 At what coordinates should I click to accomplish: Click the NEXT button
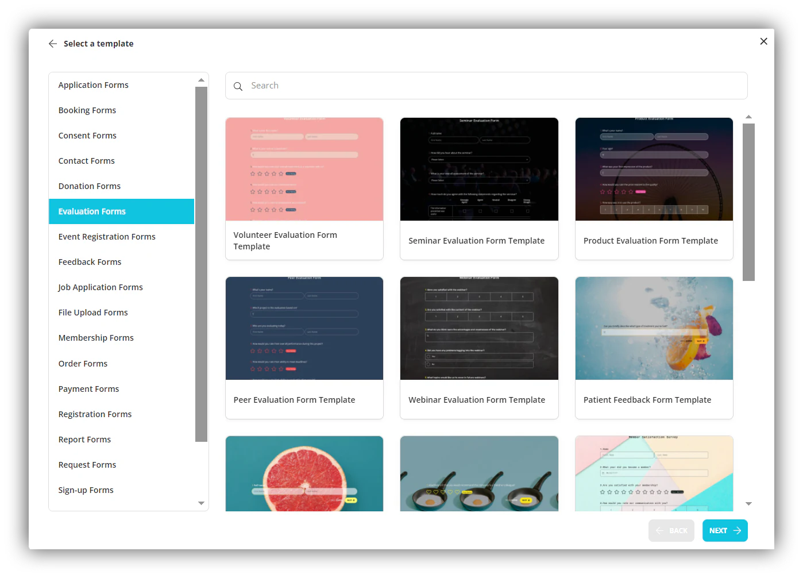coord(725,531)
